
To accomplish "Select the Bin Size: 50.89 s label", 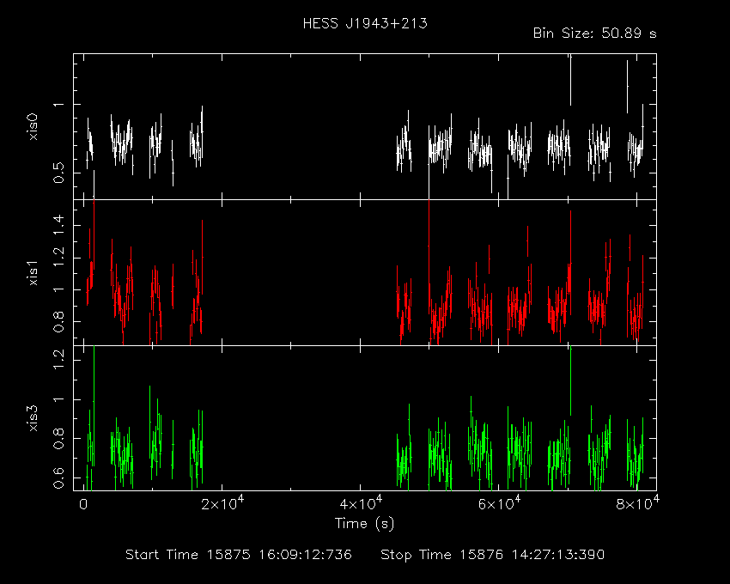I will 594,33.
